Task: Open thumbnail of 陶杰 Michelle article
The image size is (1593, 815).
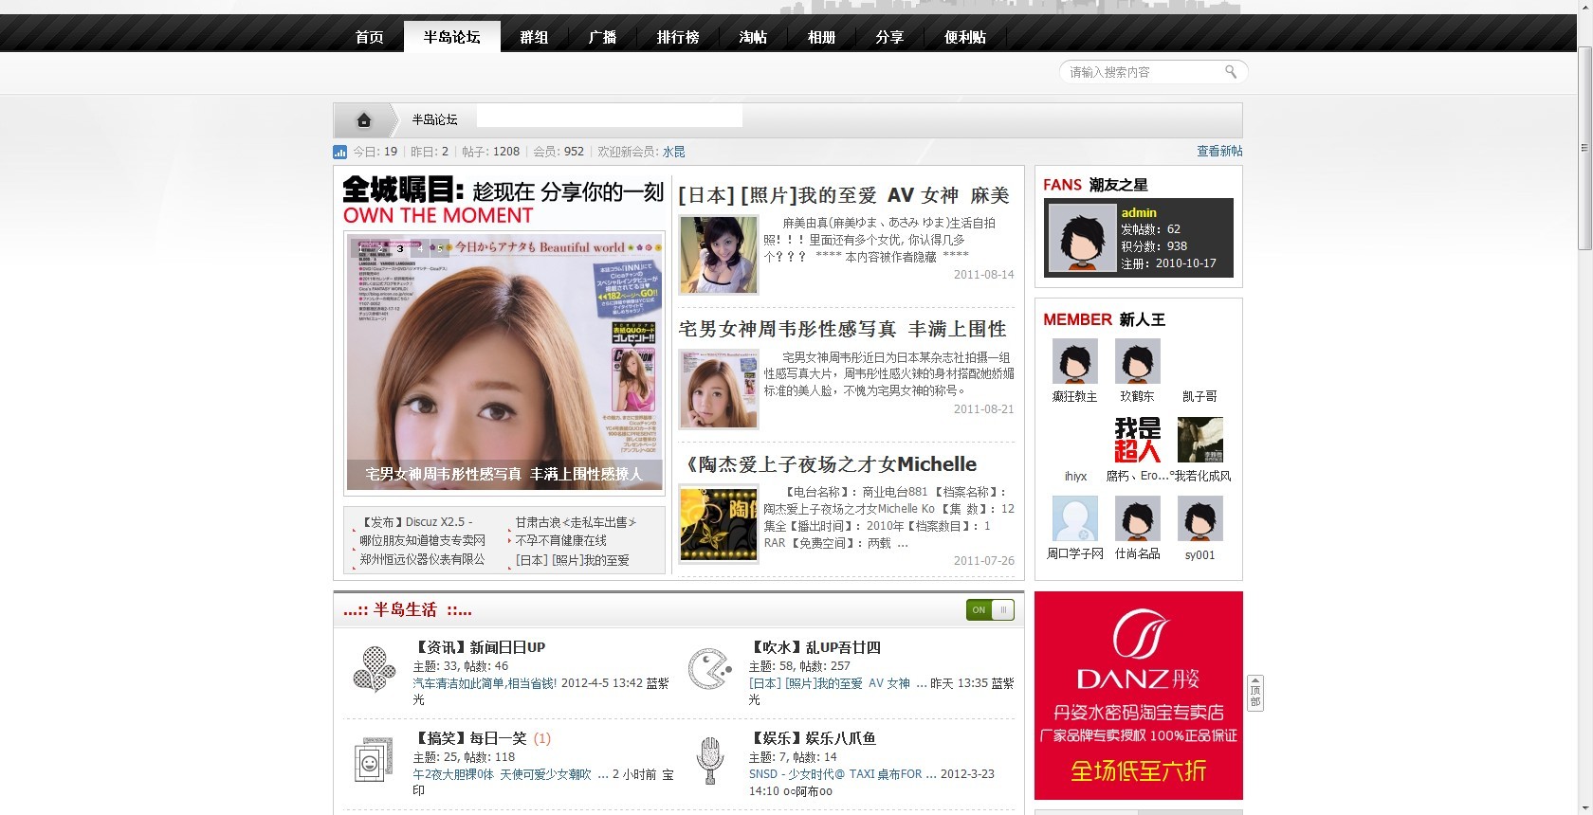Action: coord(719,524)
